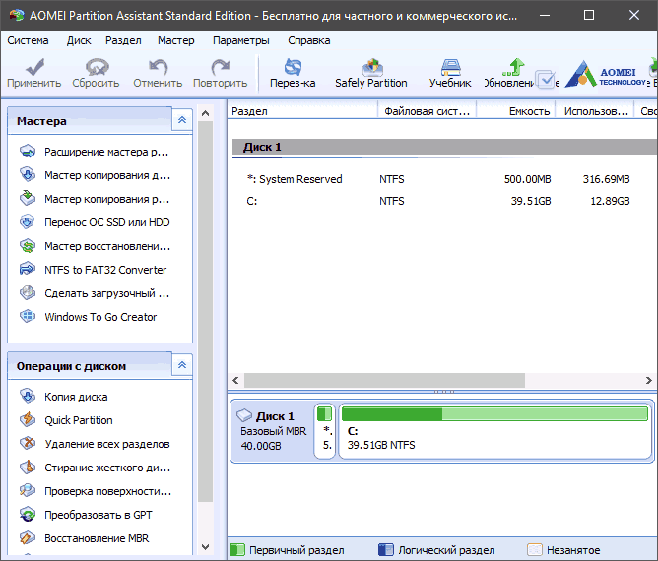Maximize the AOMEI Partition Assistant window

click(589, 15)
